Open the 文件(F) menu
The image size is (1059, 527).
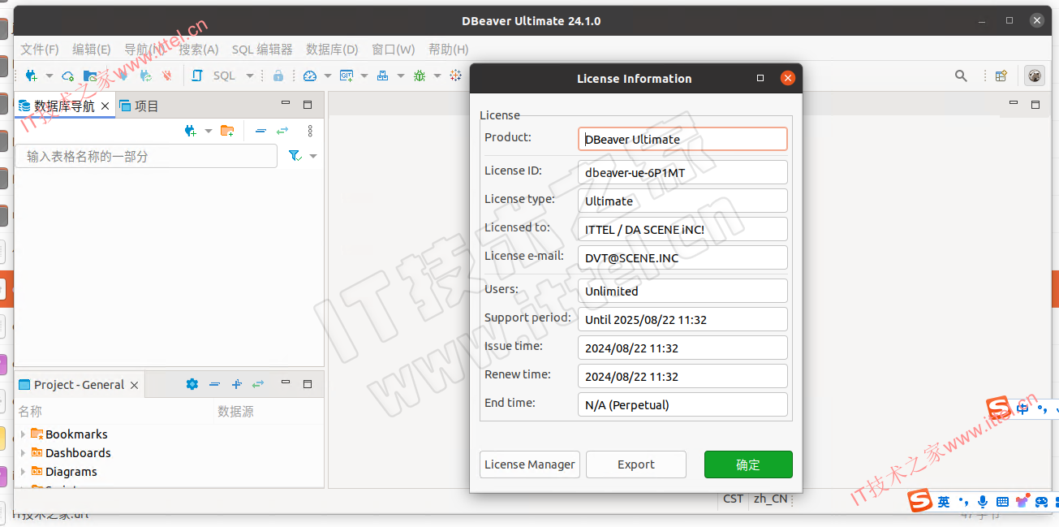pyautogui.click(x=40, y=50)
